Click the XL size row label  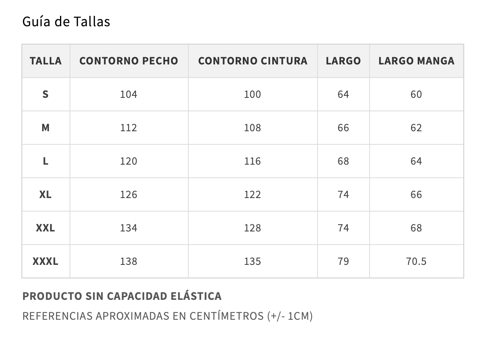click(46, 194)
